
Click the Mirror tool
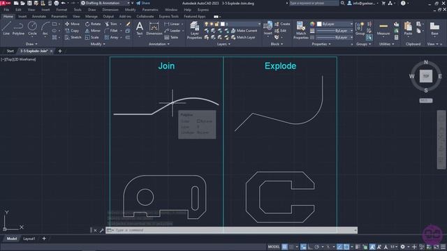[x=93, y=31]
